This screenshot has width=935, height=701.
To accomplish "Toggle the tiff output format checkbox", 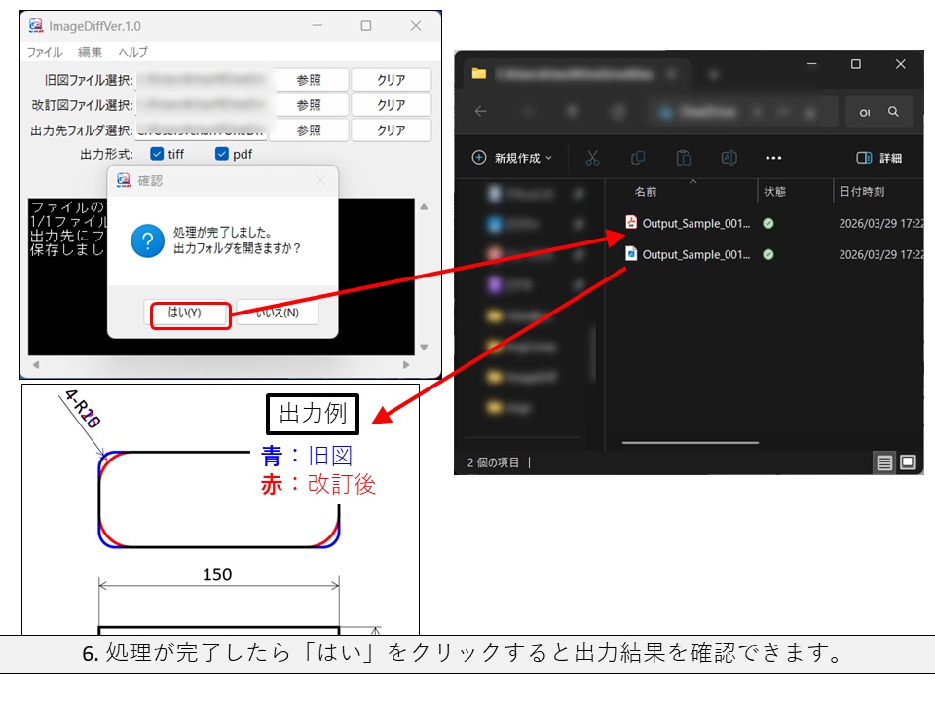I will (x=157, y=154).
